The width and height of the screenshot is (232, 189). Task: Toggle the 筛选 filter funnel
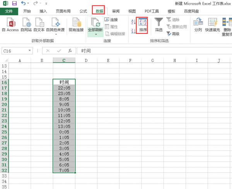(x=159, y=25)
